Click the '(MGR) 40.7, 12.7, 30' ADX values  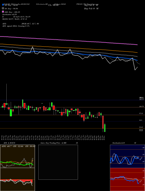[x=30, y=24]
